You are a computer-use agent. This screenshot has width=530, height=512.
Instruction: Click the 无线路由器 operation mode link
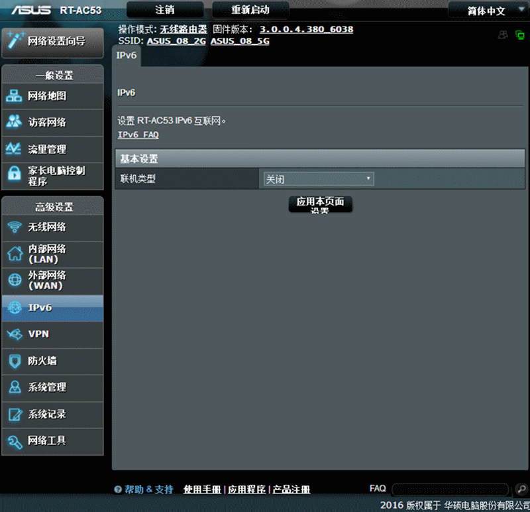(184, 29)
